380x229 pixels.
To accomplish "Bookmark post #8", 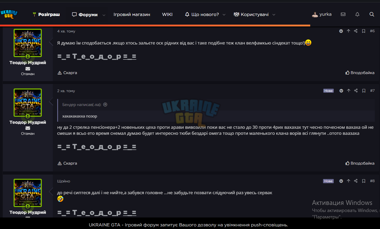I will 364,181.
